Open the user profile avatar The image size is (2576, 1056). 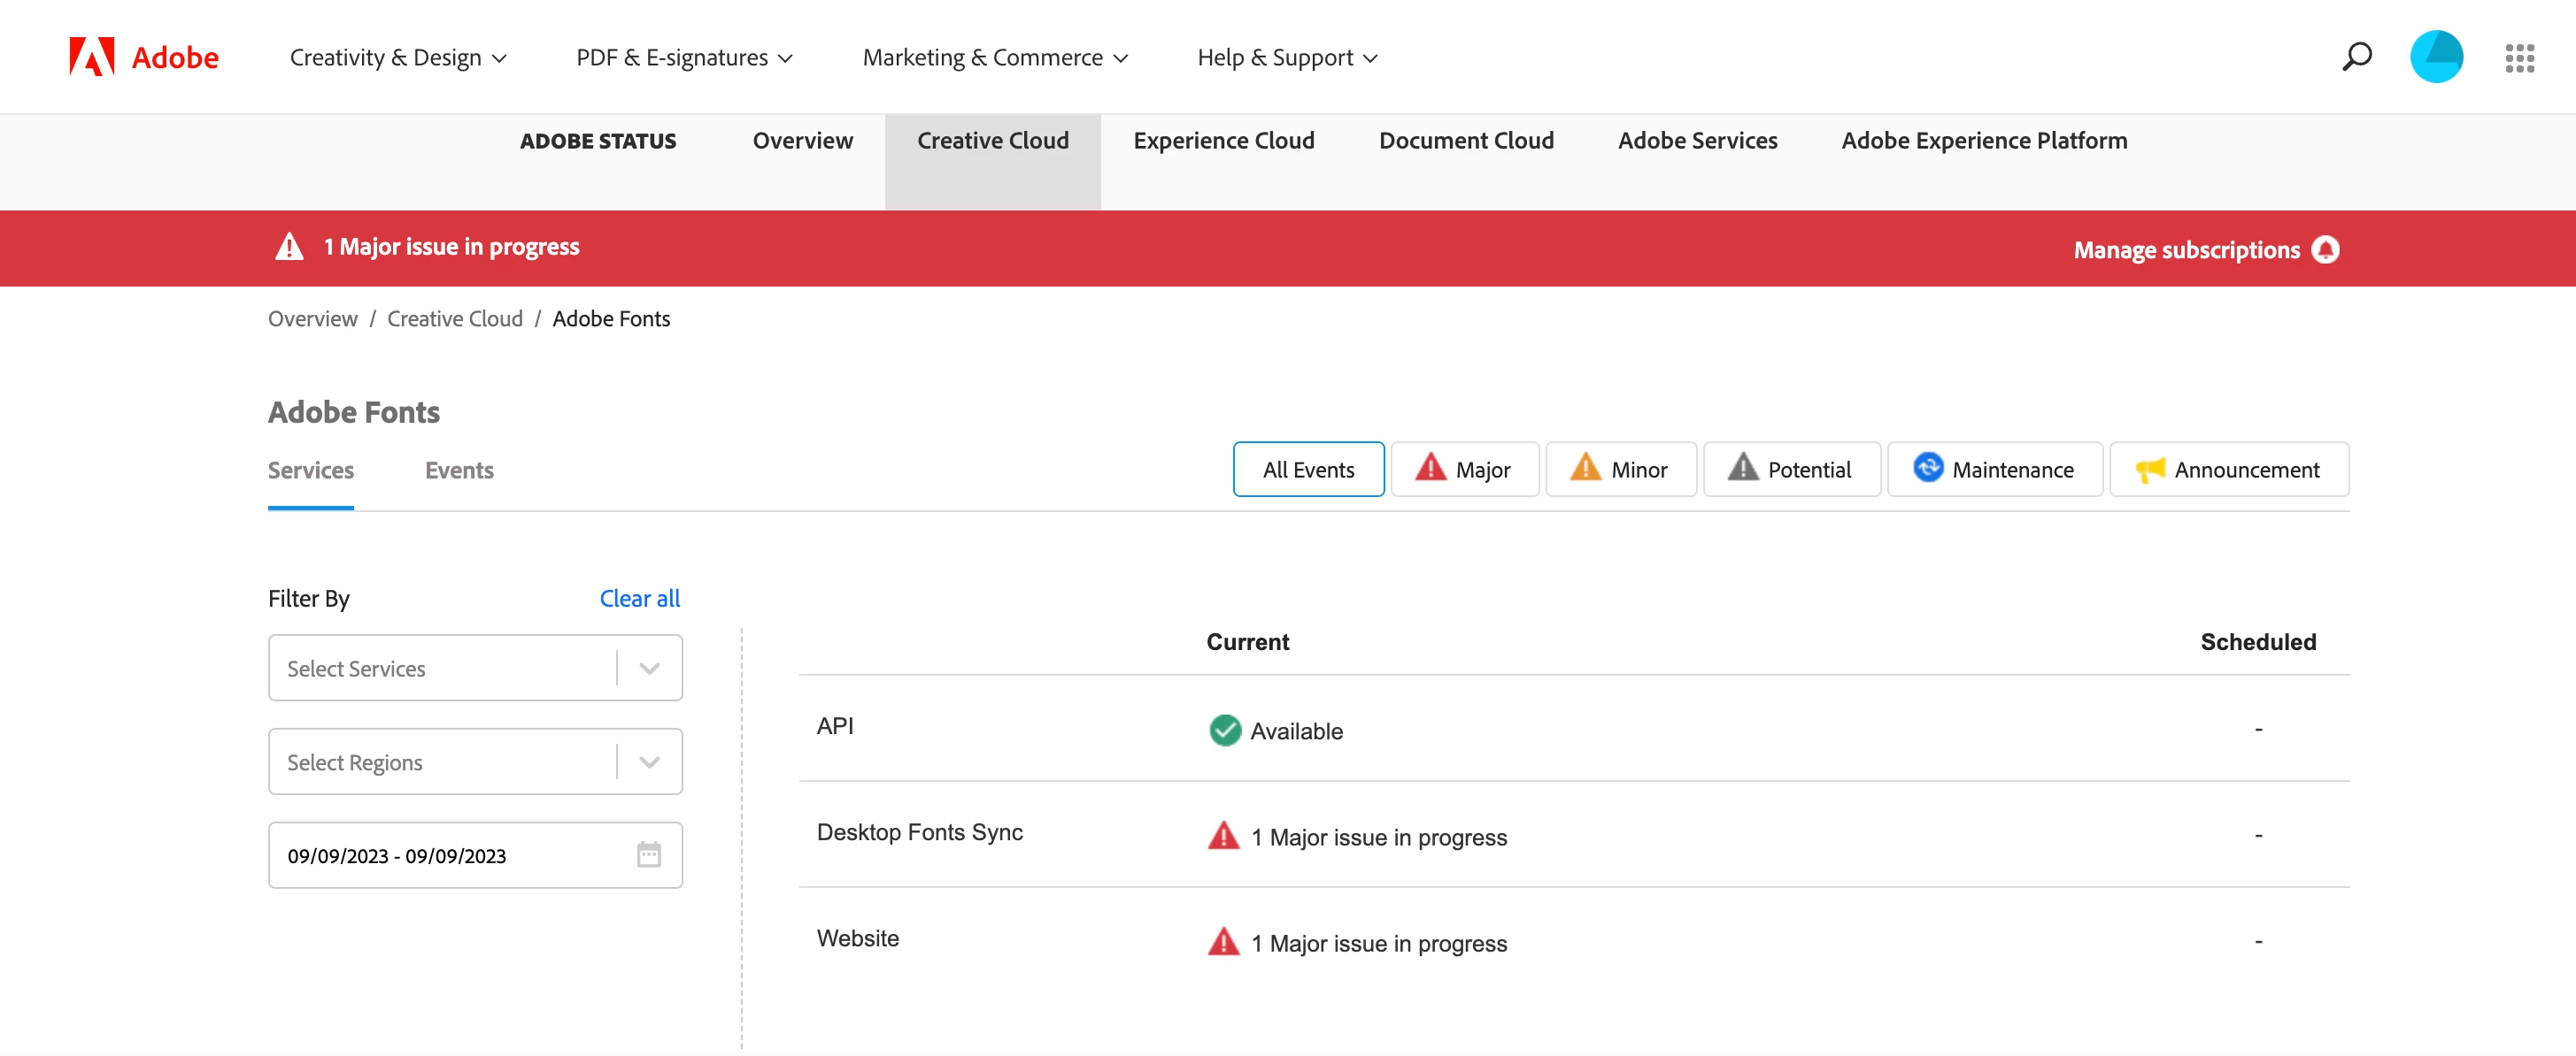click(2435, 57)
